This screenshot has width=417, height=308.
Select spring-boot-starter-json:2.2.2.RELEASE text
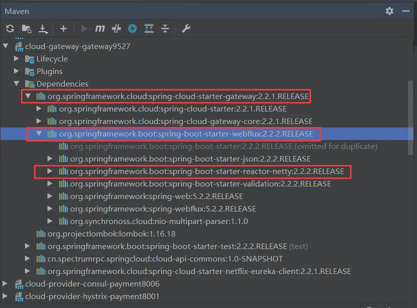point(190,159)
